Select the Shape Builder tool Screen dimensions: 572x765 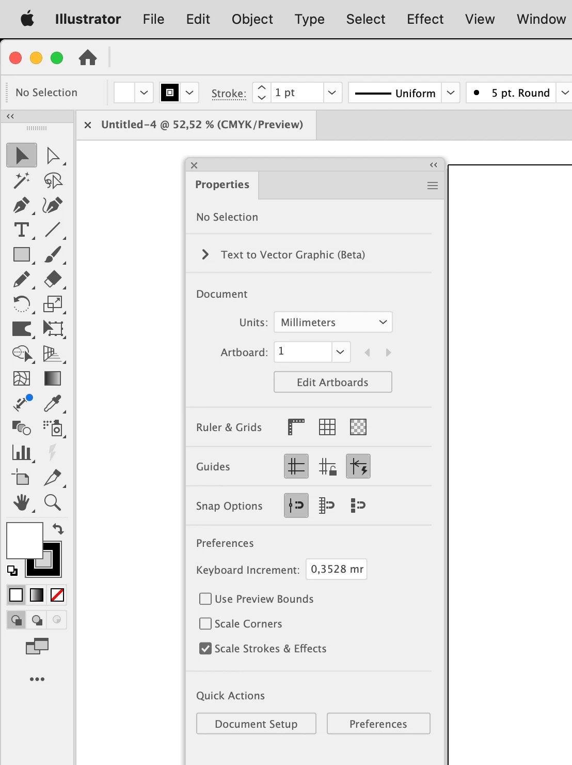click(x=22, y=354)
